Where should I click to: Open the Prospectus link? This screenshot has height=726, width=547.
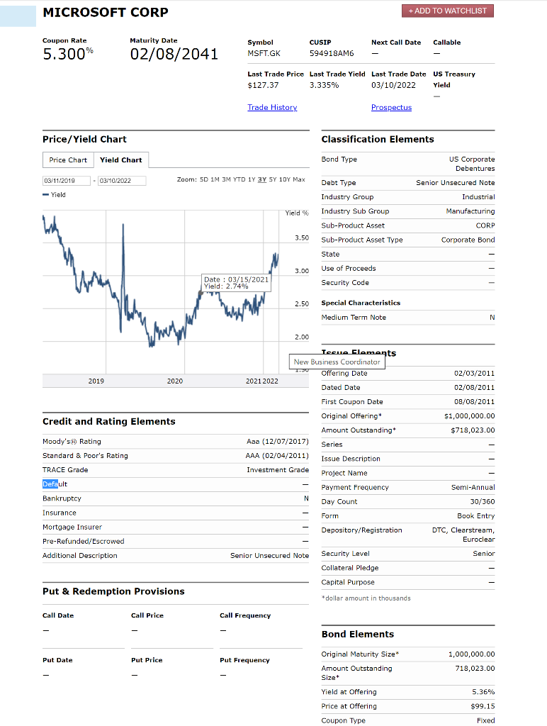pyautogui.click(x=391, y=107)
